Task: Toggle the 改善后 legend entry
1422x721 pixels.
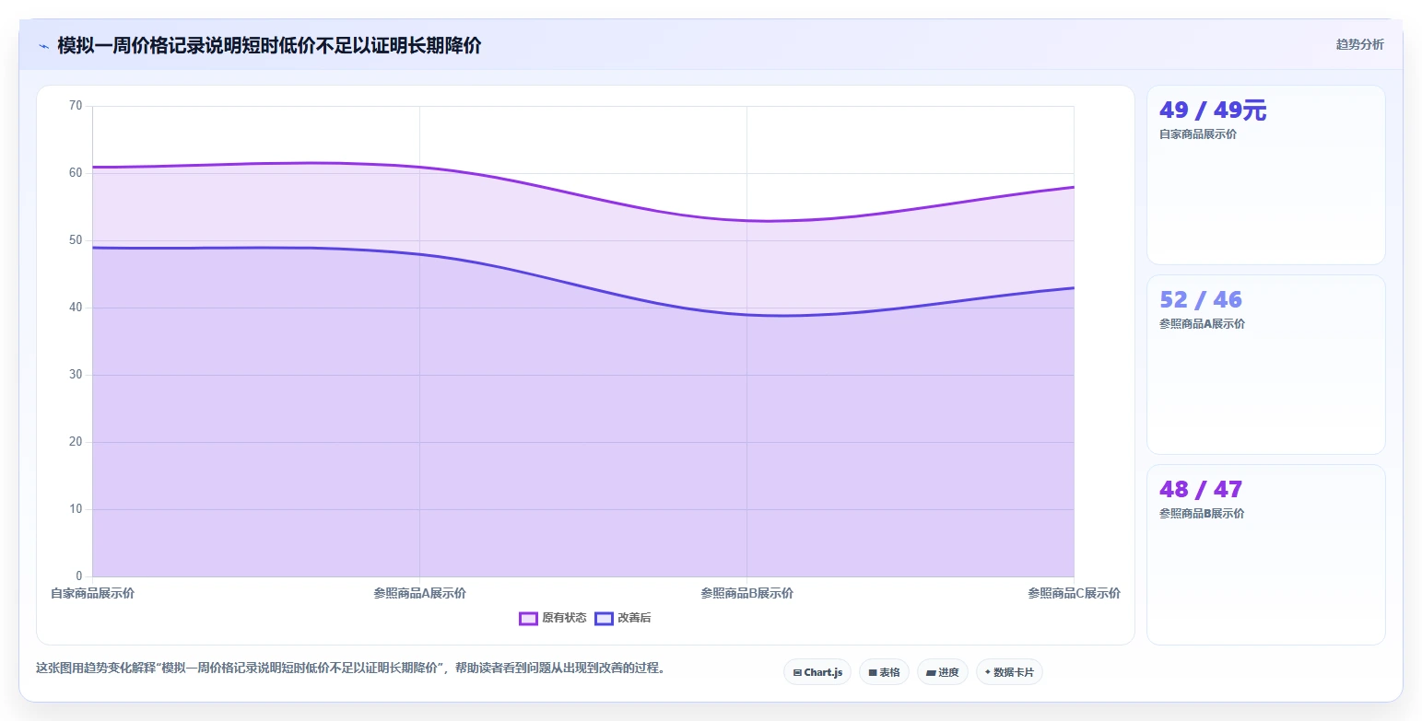Action: (623, 618)
